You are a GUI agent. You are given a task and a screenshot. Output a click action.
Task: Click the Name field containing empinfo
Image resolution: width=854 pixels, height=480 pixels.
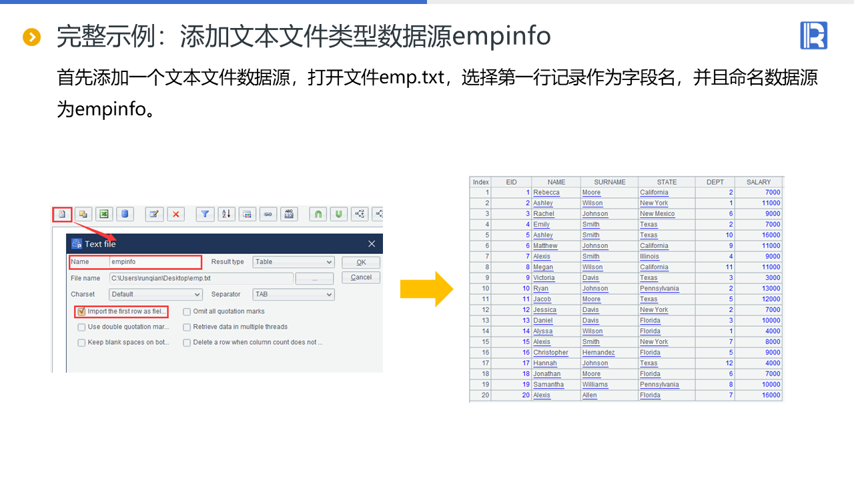(x=155, y=262)
